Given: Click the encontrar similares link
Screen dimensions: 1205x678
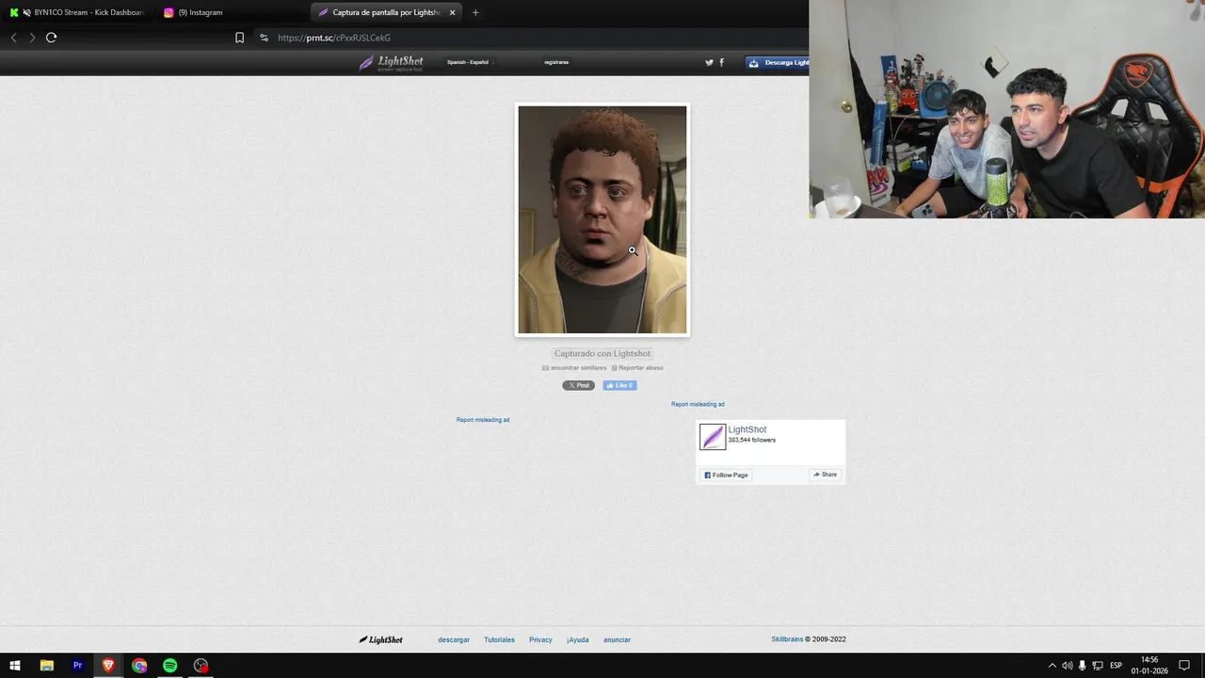Looking at the screenshot, I should point(574,368).
